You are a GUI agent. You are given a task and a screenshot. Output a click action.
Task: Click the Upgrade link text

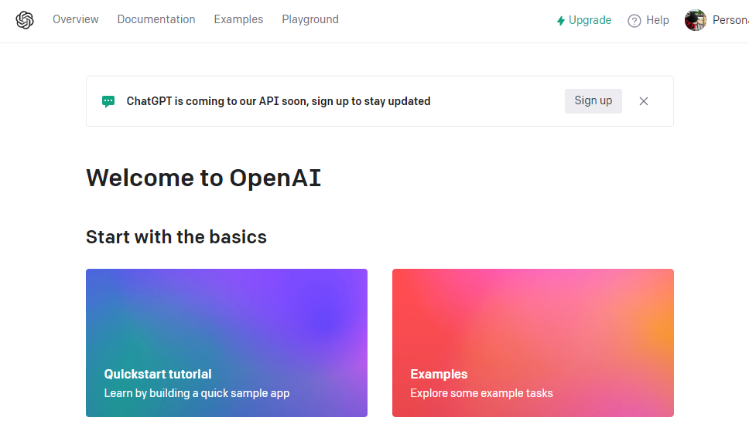click(x=590, y=20)
